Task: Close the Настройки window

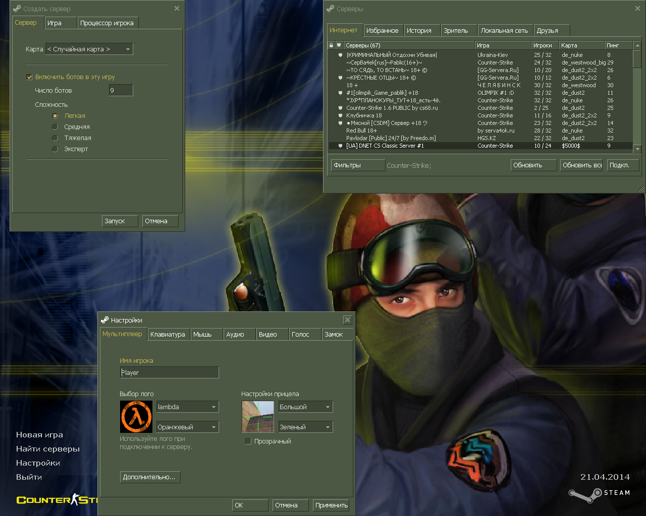Action: click(x=347, y=320)
